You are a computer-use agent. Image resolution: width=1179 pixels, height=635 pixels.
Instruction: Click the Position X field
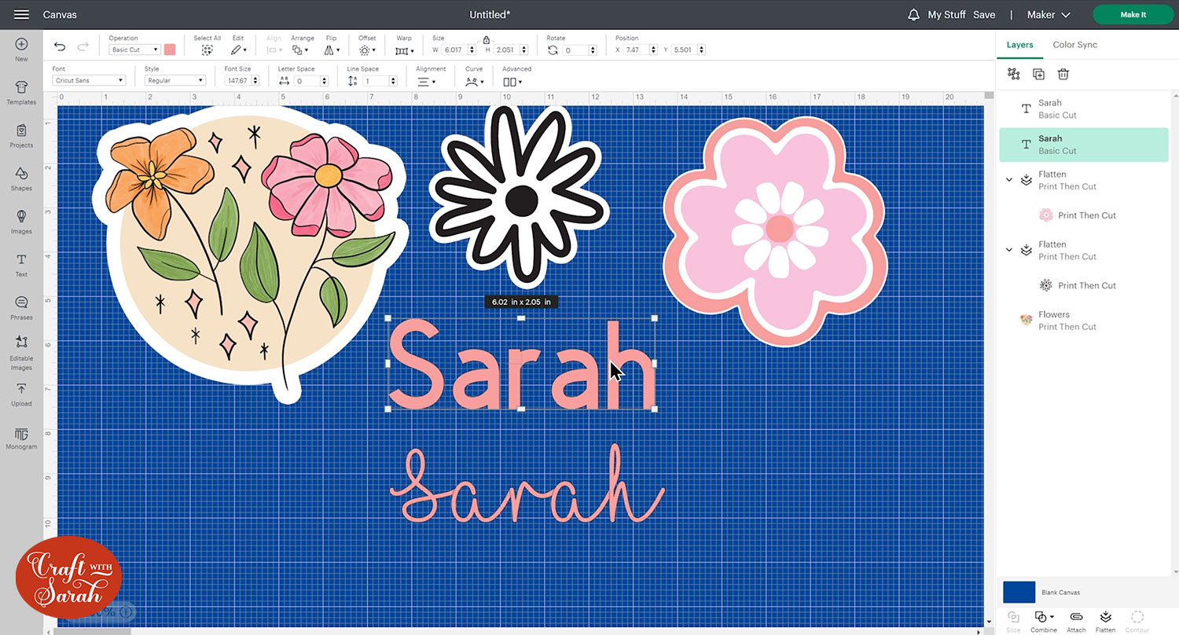(x=634, y=50)
